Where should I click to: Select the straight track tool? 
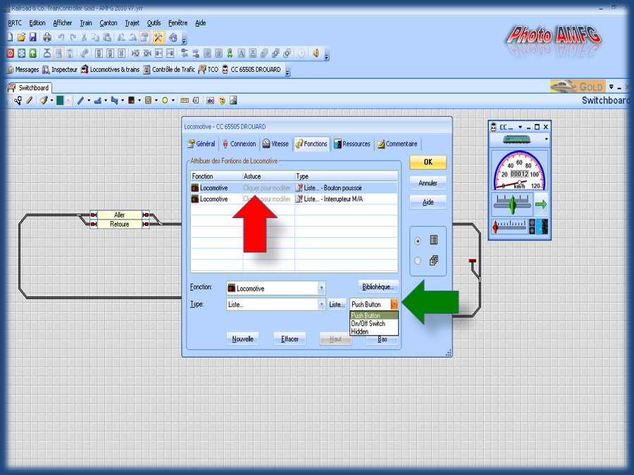pos(80,100)
